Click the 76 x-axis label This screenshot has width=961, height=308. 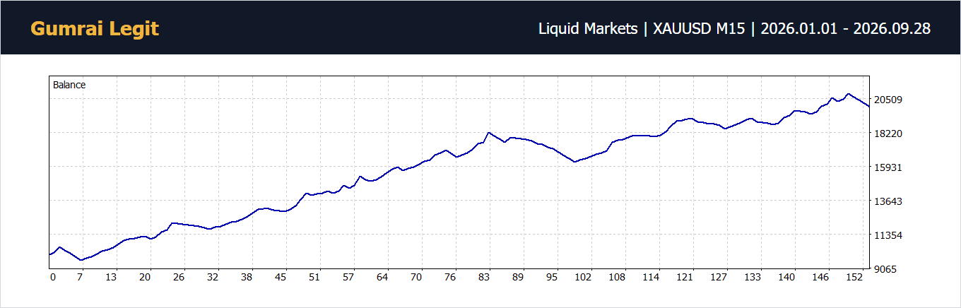[x=450, y=278]
